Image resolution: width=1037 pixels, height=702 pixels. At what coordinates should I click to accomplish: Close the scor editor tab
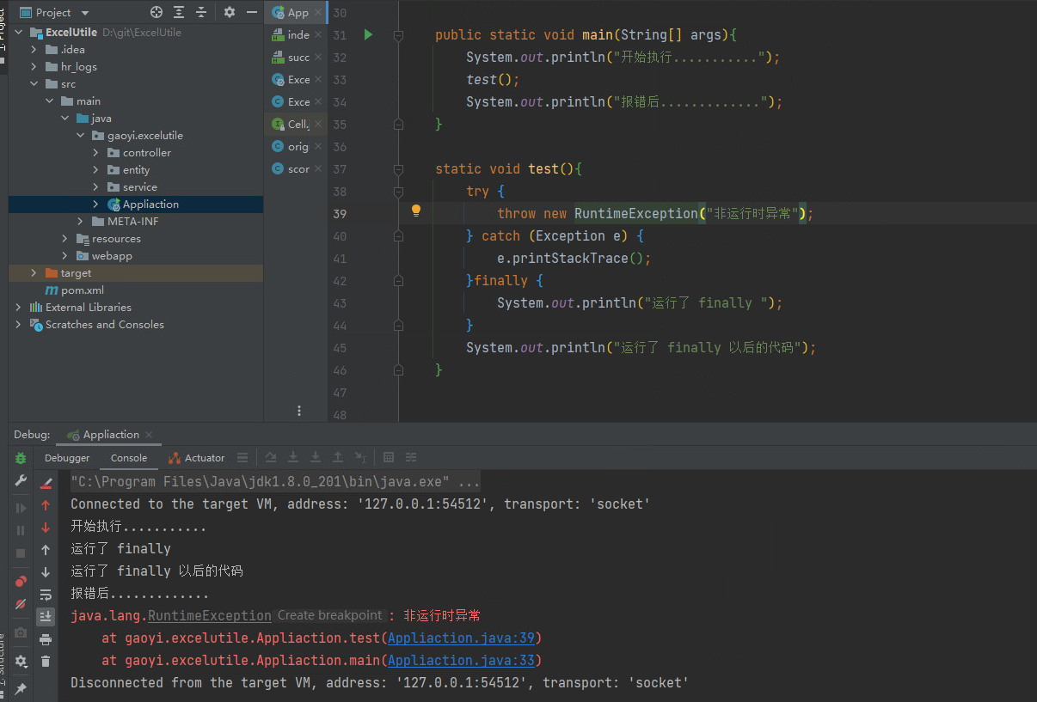coord(318,168)
